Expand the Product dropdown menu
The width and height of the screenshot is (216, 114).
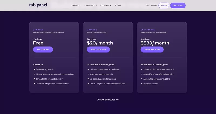click(76, 5)
